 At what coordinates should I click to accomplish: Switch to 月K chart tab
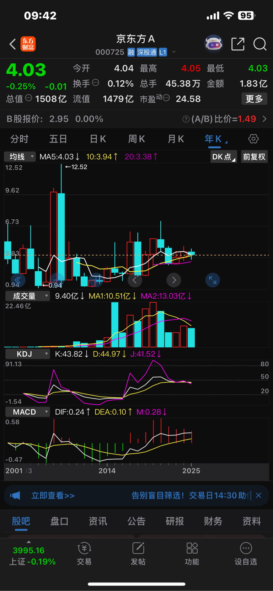point(176,139)
